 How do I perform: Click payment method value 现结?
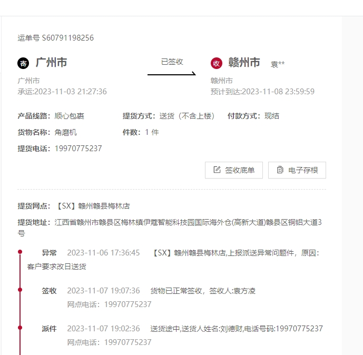point(272,116)
